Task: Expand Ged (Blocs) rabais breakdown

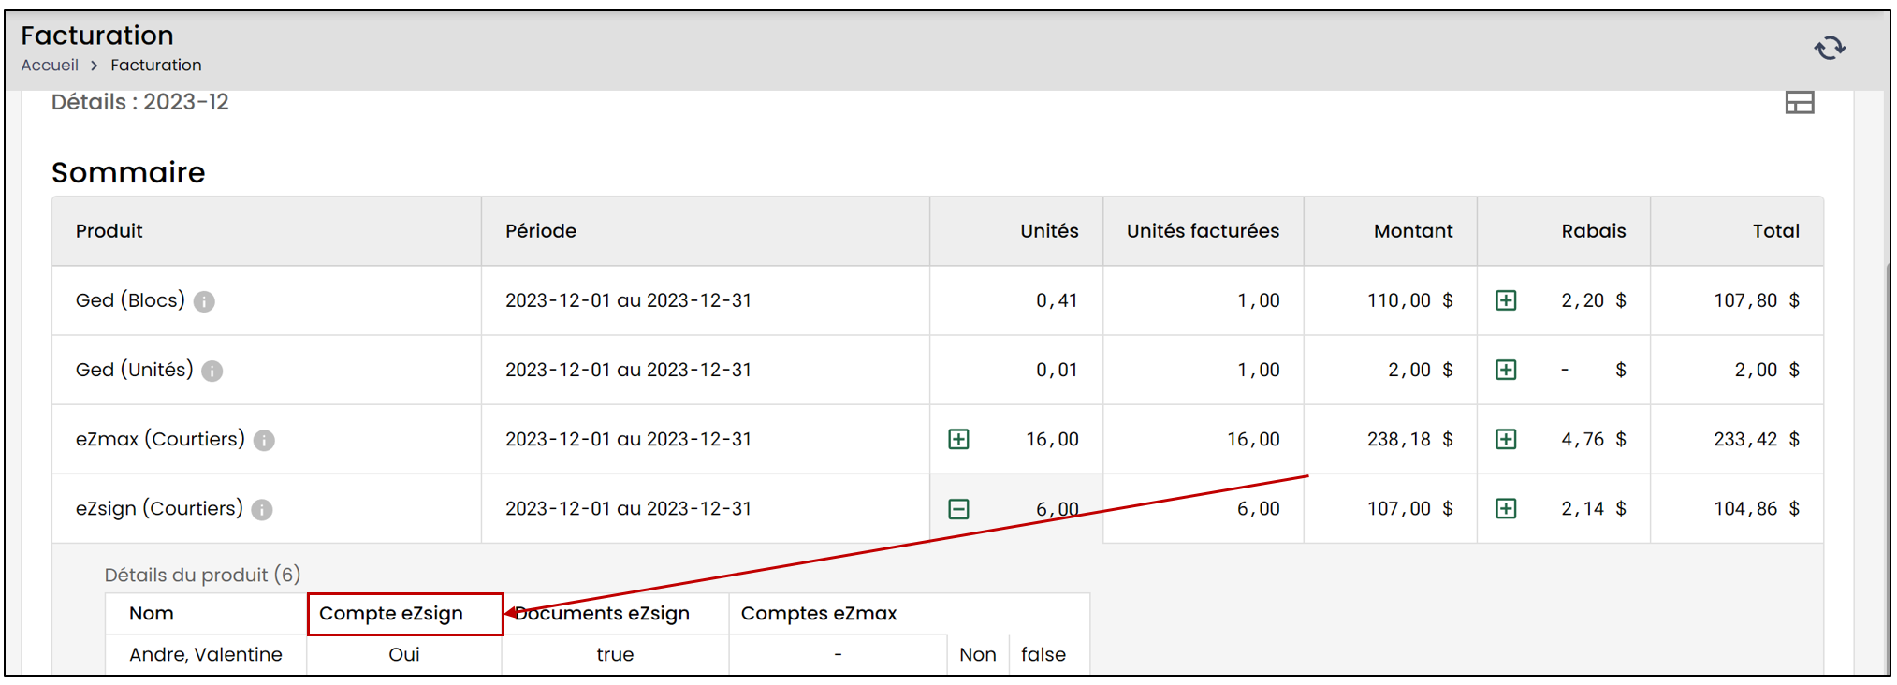Action: point(1506,300)
